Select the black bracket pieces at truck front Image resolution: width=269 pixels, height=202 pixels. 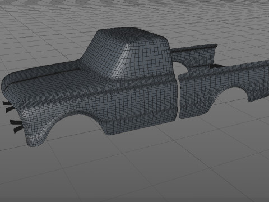[x=13, y=117]
